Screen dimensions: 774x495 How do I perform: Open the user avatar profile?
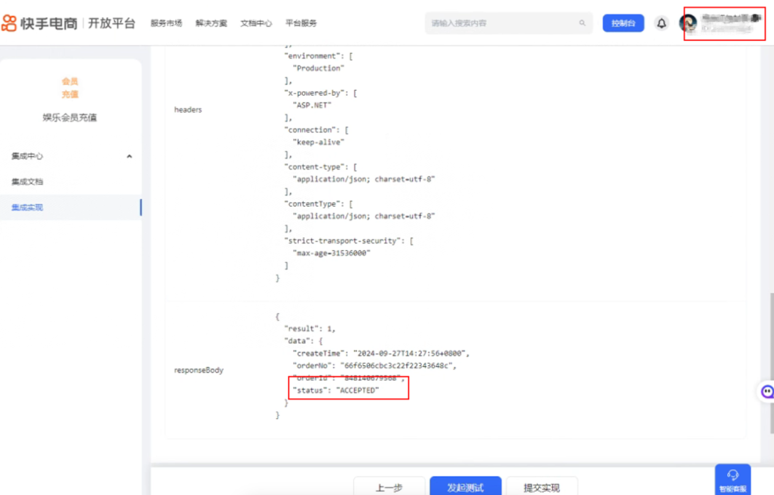(688, 23)
